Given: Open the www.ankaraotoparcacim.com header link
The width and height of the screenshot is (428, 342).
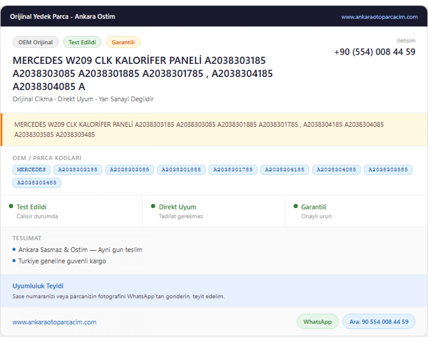Looking at the screenshot, I should [x=379, y=17].
